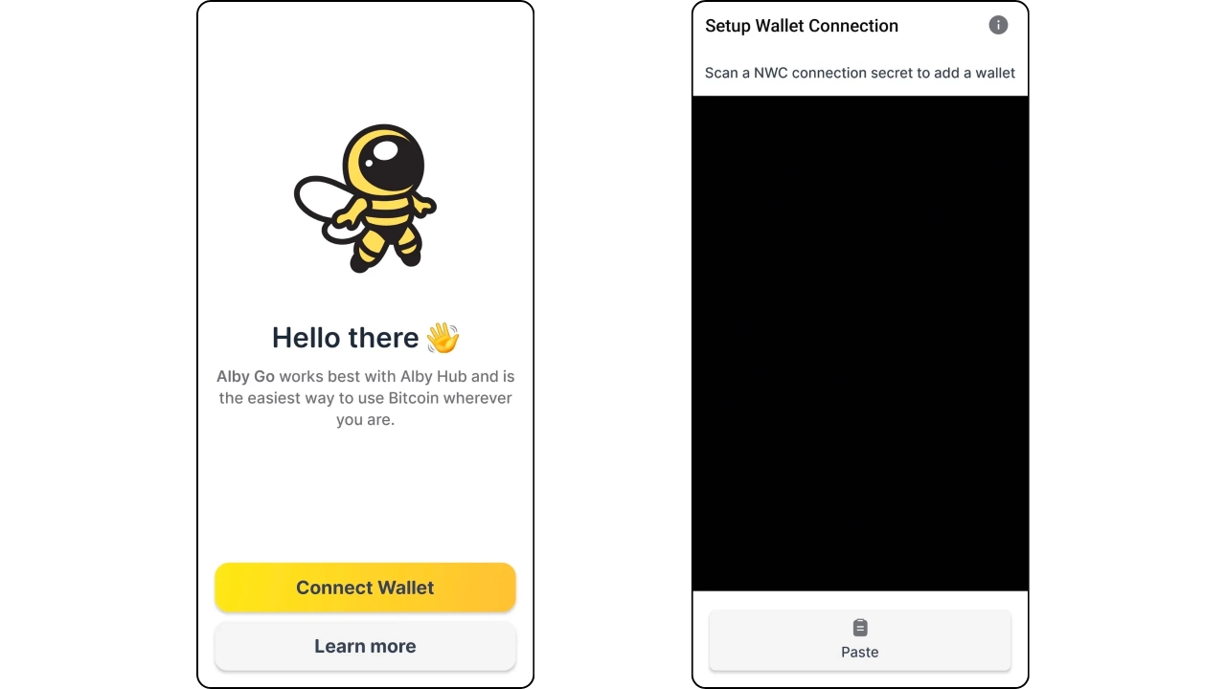Screen dimensions: 1226x689
Task: Tap the yellow Connect Wallet button
Action: [x=365, y=588]
